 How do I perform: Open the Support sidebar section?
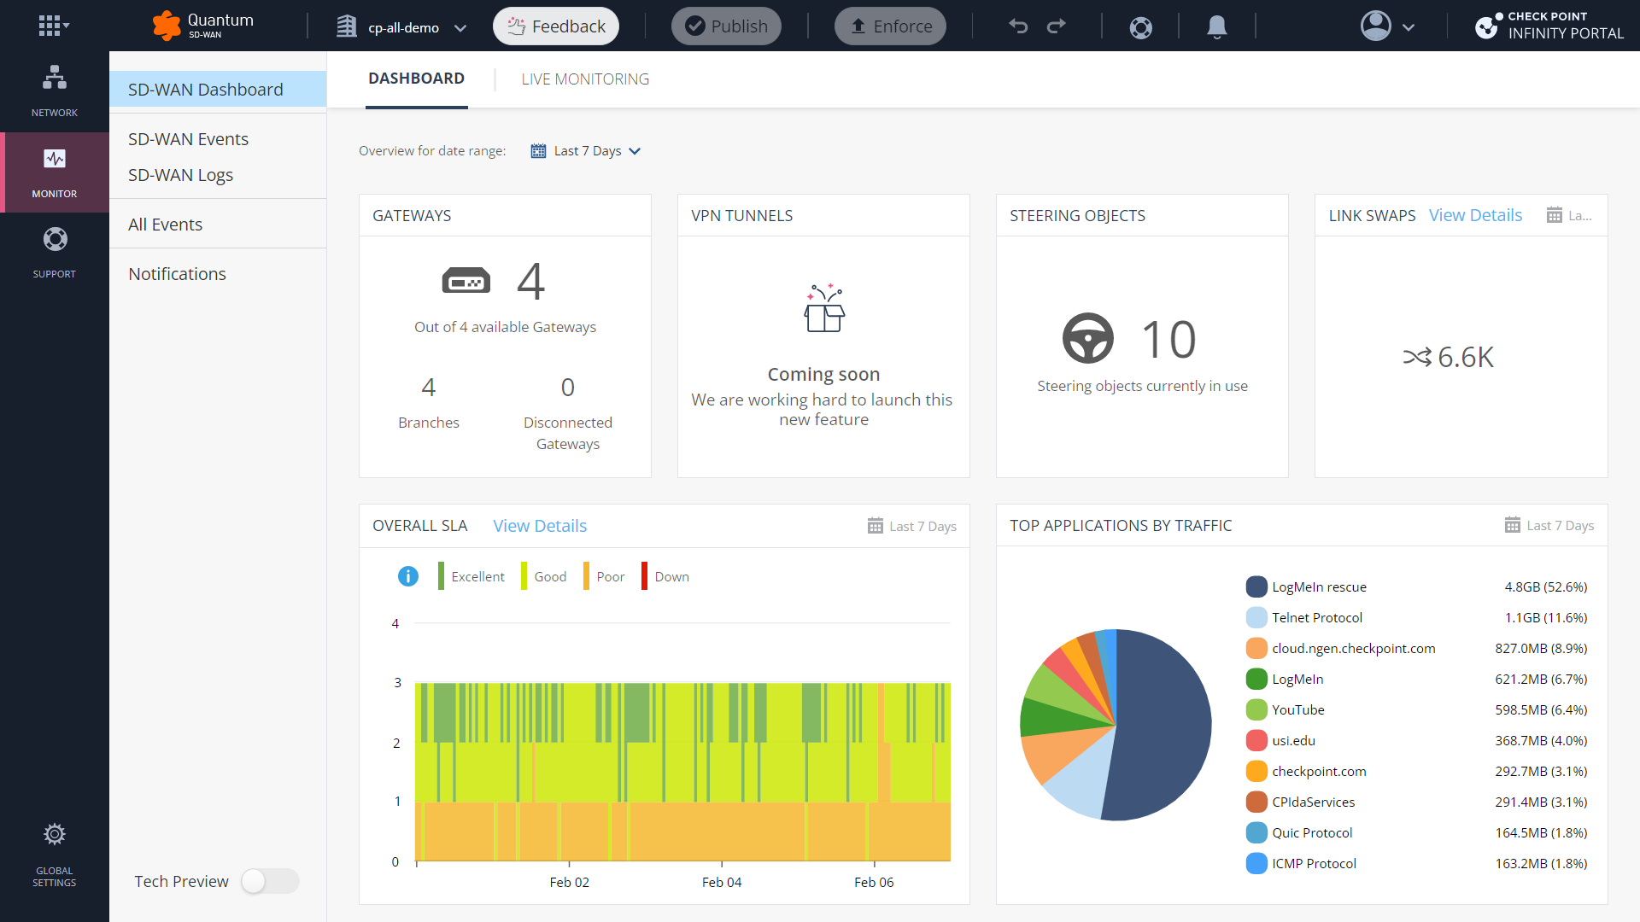click(x=55, y=253)
